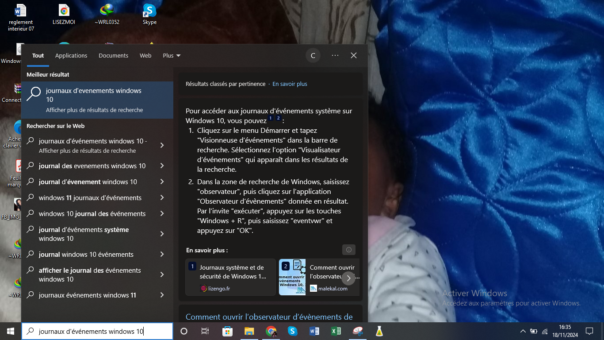Open the Windows Start menu

[11, 331]
